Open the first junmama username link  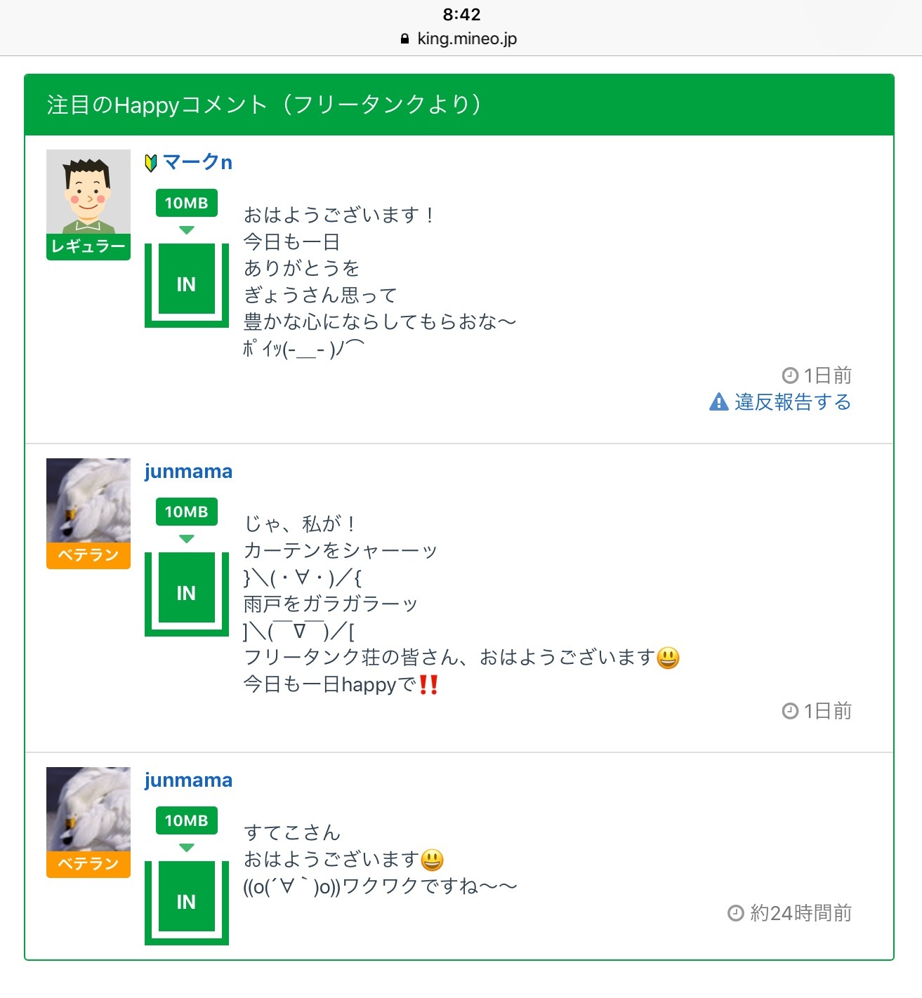click(188, 471)
